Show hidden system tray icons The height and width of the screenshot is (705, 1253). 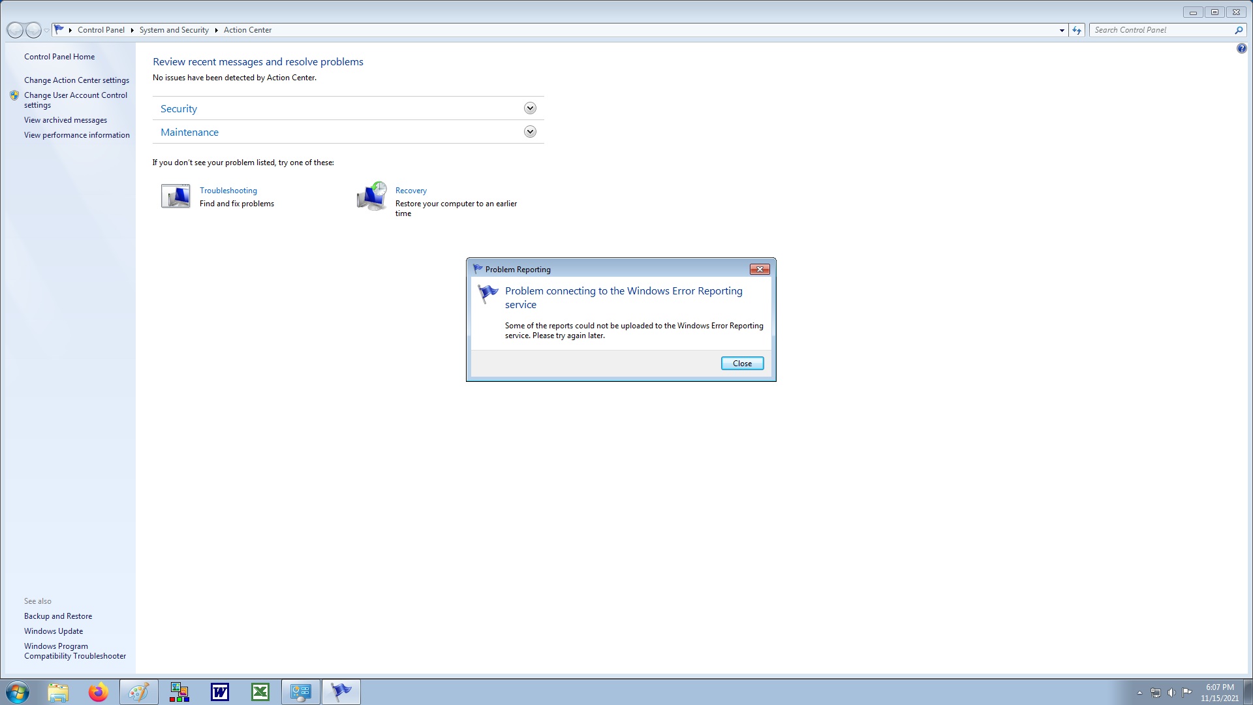pos(1139,693)
